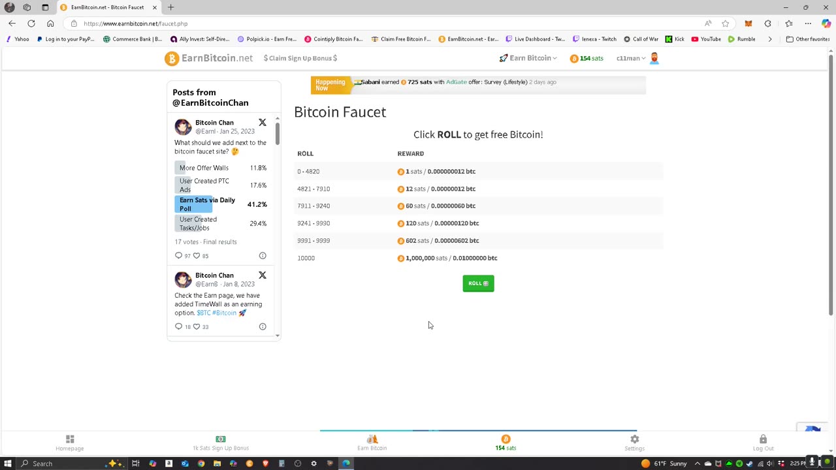The image size is (836, 470).
Task: Click the 154 sats balance in header
Action: pyautogui.click(x=587, y=58)
